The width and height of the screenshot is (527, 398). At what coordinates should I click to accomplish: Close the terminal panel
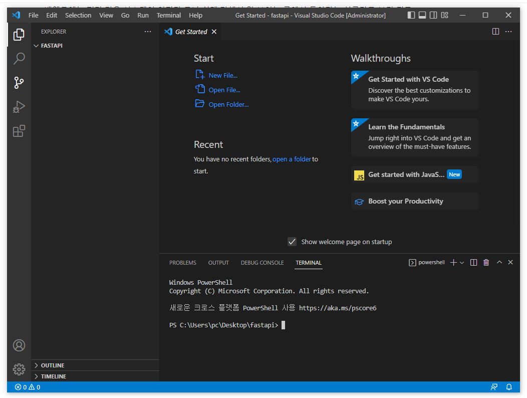point(510,262)
